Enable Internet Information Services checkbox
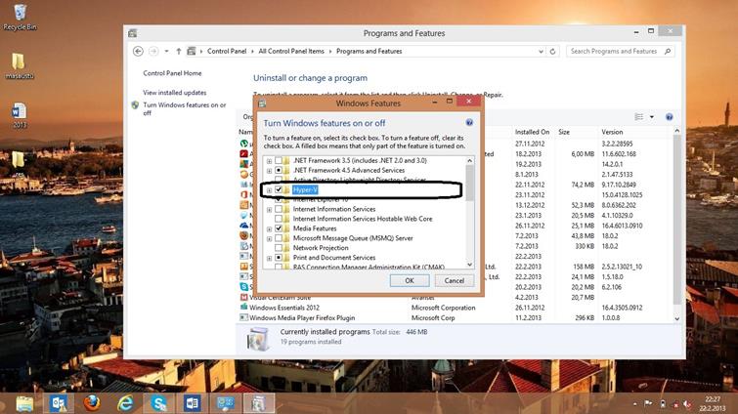Screen dimensions: 738x414 pyautogui.click(x=279, y=209)
